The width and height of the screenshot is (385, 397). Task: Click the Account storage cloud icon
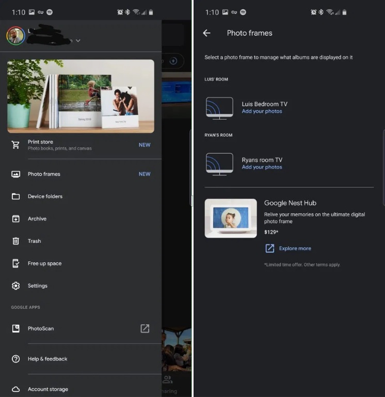click(15, 389)
